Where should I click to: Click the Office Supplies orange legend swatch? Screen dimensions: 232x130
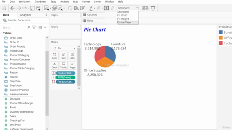coord(221,38)
